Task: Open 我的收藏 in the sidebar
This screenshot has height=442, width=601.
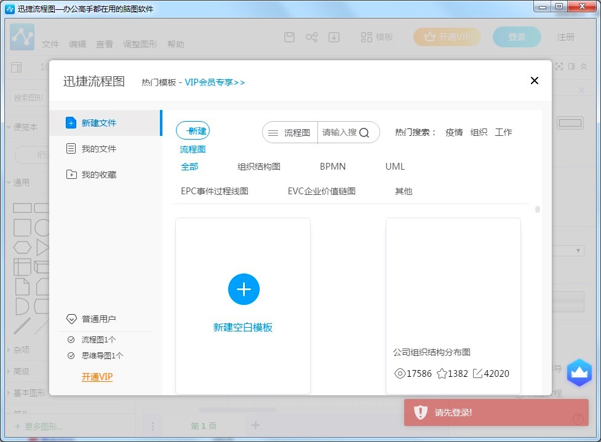Action: pos(98,175)
